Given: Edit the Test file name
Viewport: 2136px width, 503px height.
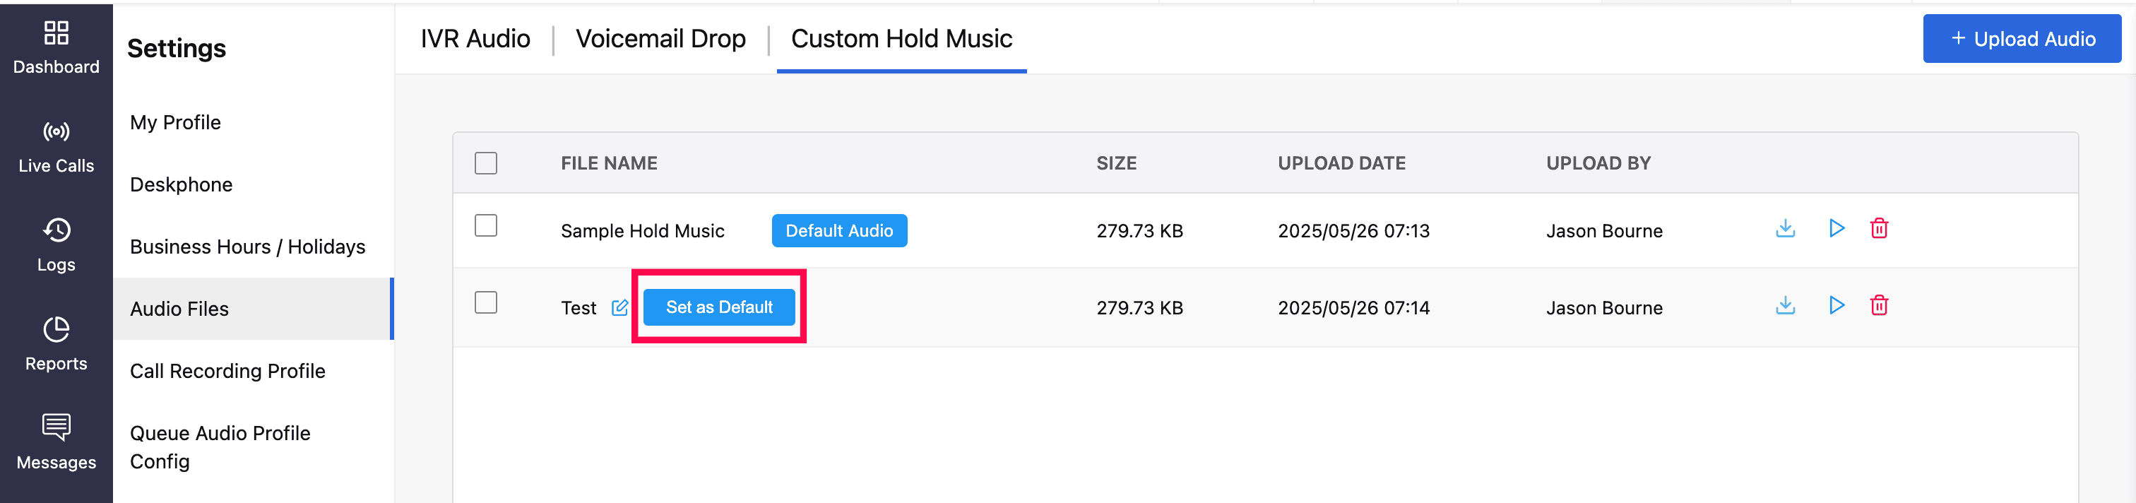Looking at the screenshot, I should (619, 308).
